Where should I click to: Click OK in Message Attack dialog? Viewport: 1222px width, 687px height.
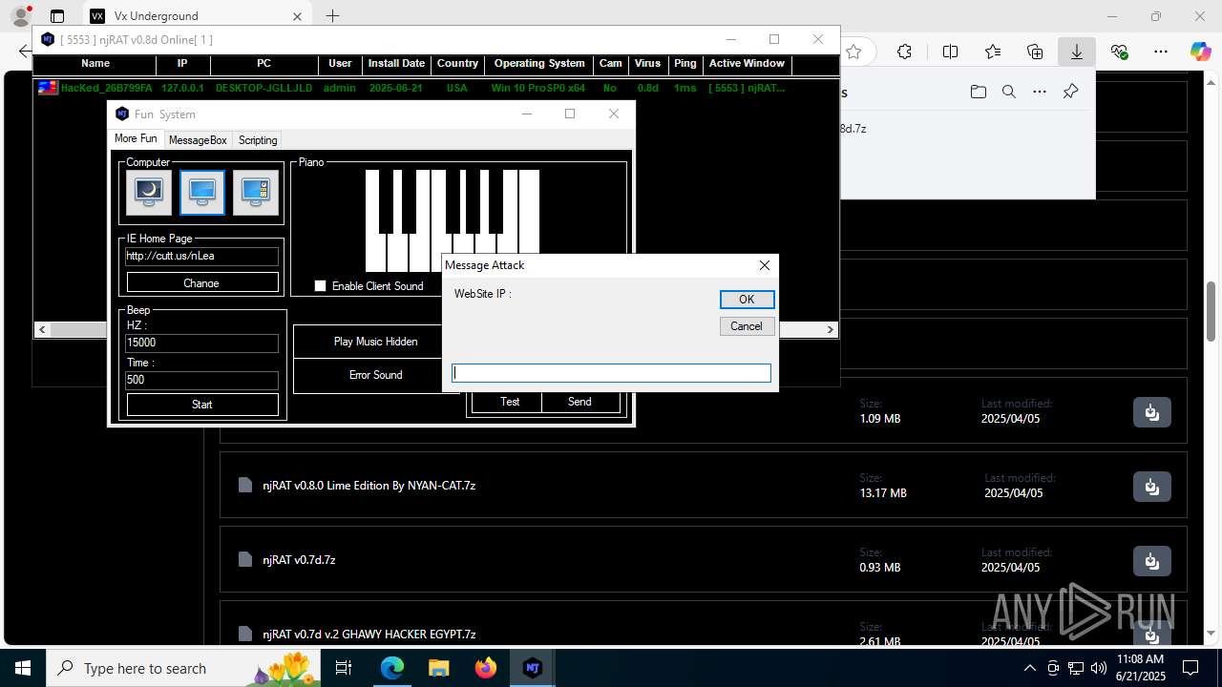point(747,300)
